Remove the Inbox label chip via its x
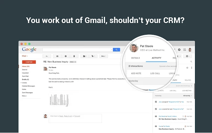 pos(75,62)
